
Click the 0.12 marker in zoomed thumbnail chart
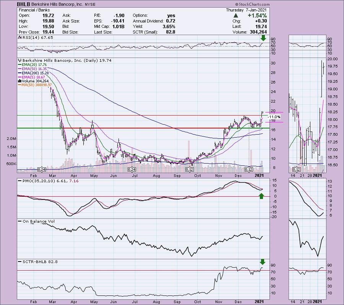tap(296, 170)
